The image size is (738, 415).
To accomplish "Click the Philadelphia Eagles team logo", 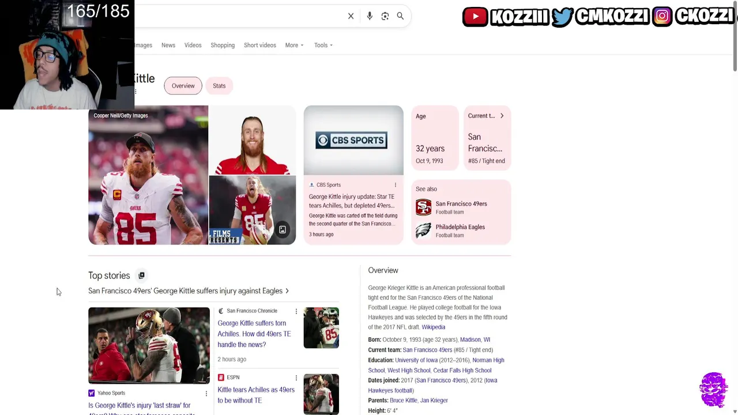I will click(x=423, y=231).
